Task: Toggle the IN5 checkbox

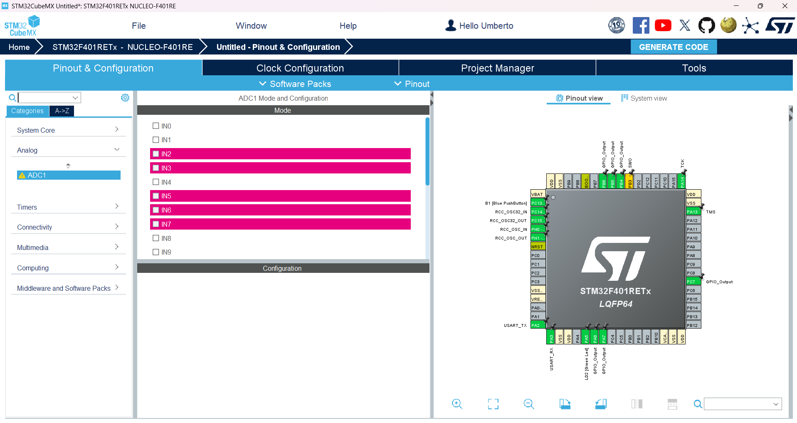Action: (x=156, y=196)
